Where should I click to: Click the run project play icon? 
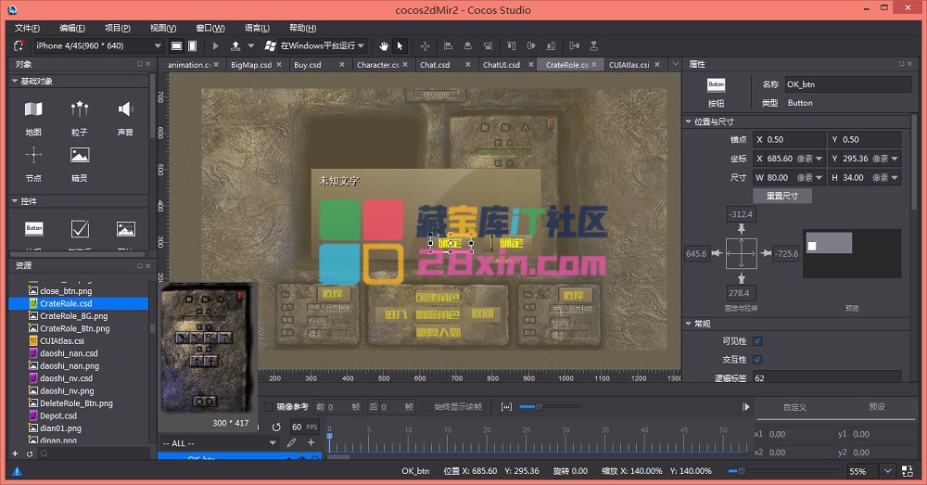click(215, 45)
